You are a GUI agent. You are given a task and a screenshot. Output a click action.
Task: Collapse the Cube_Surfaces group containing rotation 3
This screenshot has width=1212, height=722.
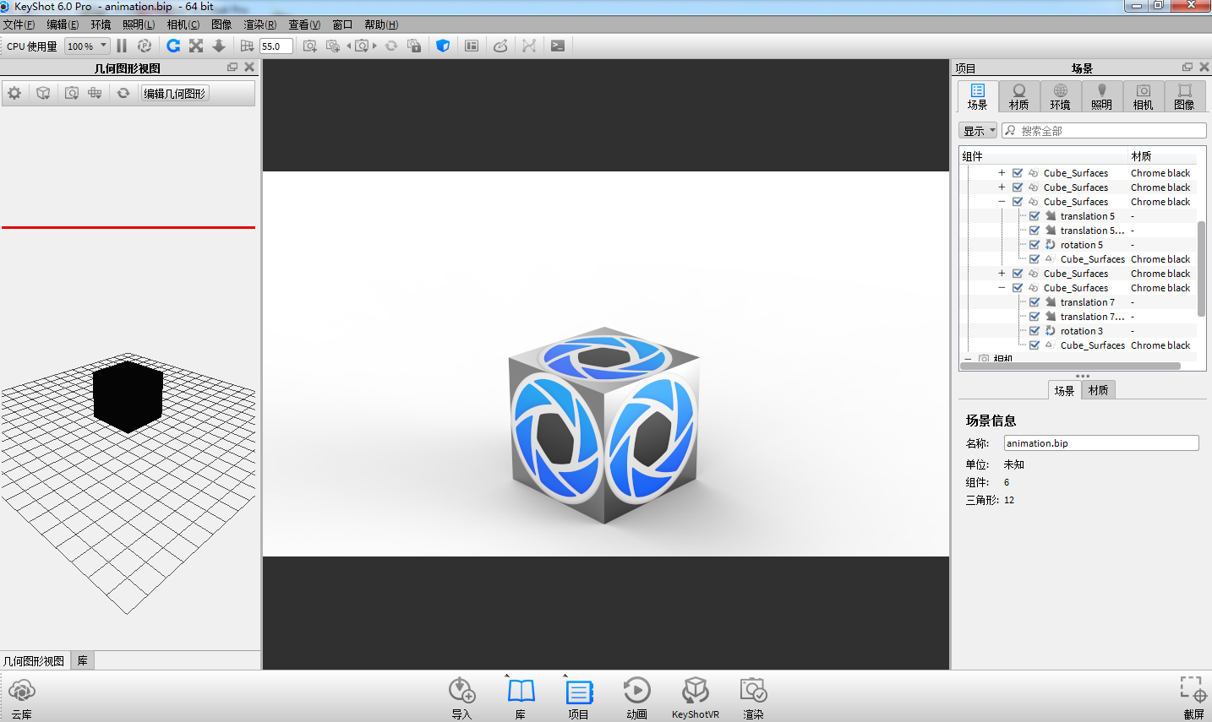click(x=1002, y=288)
